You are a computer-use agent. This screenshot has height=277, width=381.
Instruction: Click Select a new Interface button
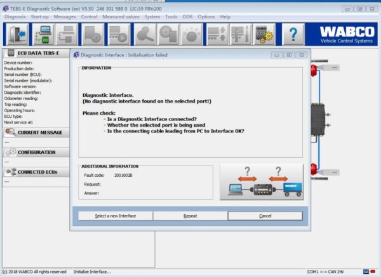coord(116,216)
